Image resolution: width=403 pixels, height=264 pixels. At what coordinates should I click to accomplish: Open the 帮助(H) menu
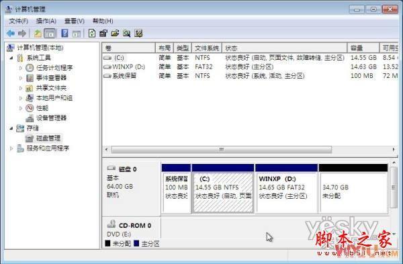tap(103, 21)
